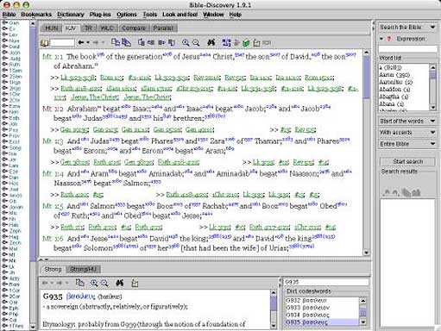
Task: Select the Josh book in the tree
Action: coord(15,53)
